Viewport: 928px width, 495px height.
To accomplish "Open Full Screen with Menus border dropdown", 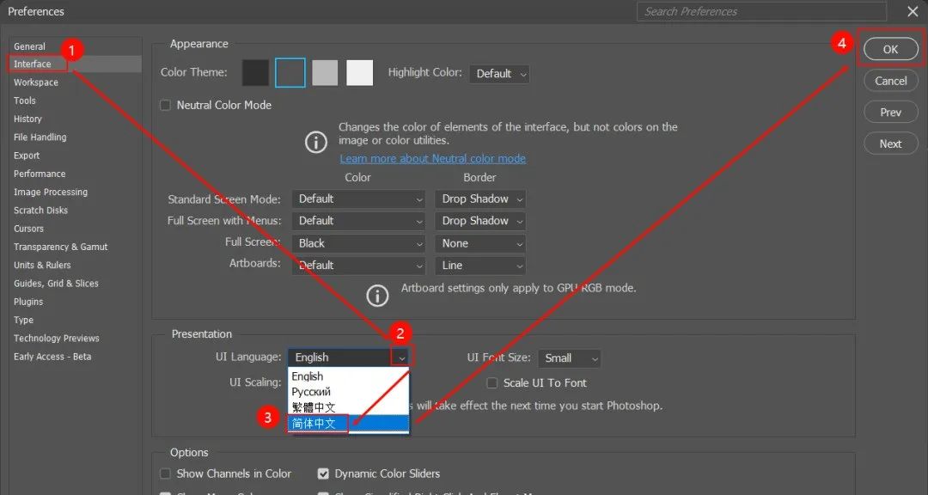I will tap(480, 221).
